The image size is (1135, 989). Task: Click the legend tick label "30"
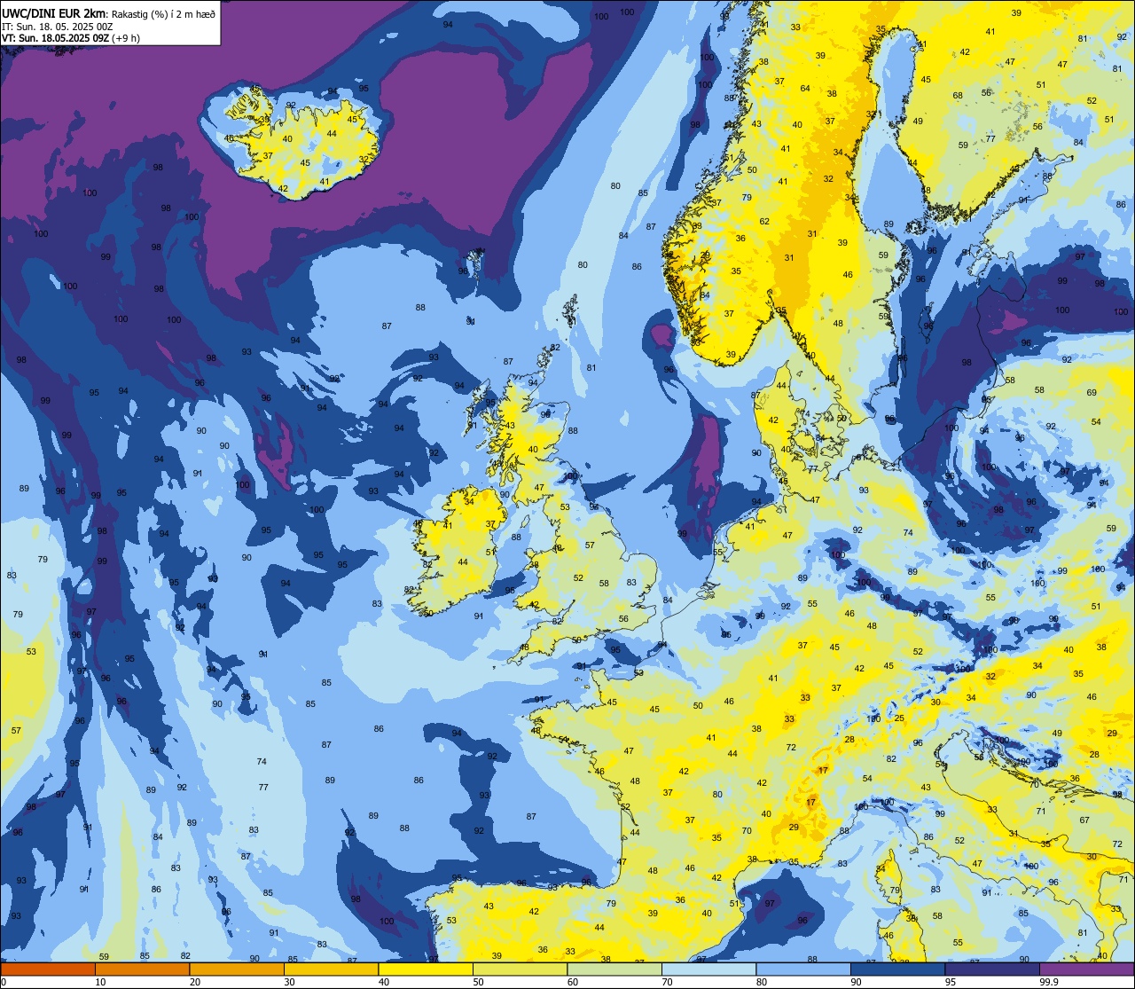tap(289, 982)
